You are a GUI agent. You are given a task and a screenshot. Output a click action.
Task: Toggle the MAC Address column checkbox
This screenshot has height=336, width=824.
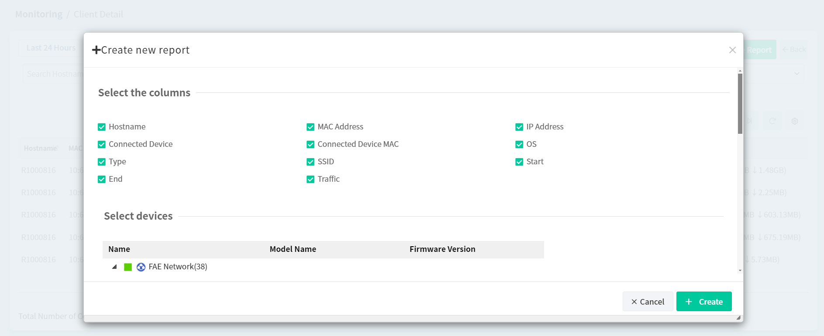[x=310, y=127]
